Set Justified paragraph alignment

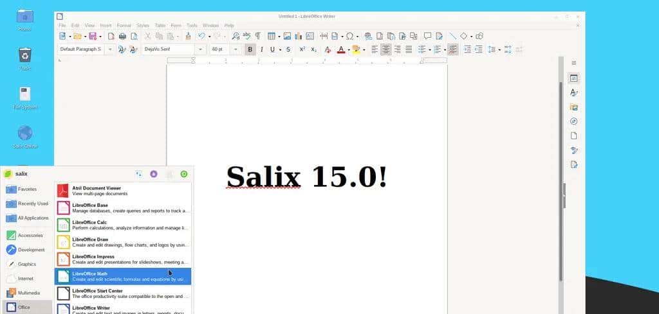(409, 49)
